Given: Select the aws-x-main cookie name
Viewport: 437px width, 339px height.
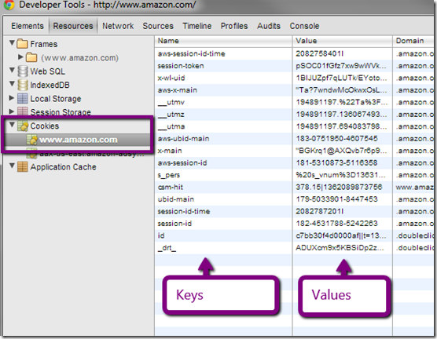Looking at the screenshot, I should (x=178, y=90).
